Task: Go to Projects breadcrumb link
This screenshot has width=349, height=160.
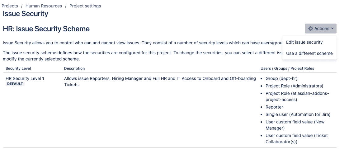Action: pos(10,6)
